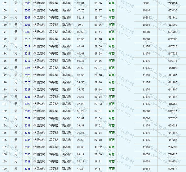The width and height of the screenshot is (186, 172).
Task: Open the B305 unit link
Action: tap(27, 3)
